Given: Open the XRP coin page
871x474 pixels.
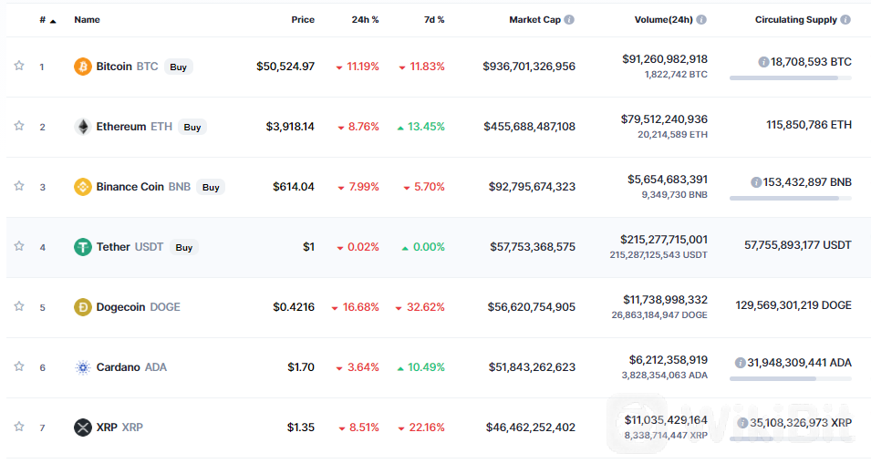Looking at the screenshot, I should point(119,428).
